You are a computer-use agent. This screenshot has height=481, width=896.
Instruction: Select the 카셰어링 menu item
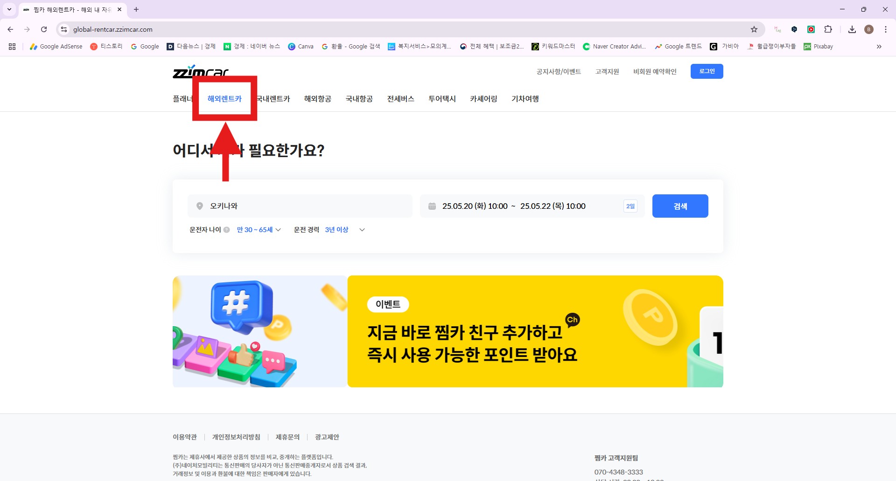pos(483,98)
